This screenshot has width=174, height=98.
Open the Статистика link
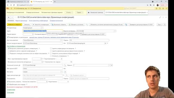(x=11, y=90)
